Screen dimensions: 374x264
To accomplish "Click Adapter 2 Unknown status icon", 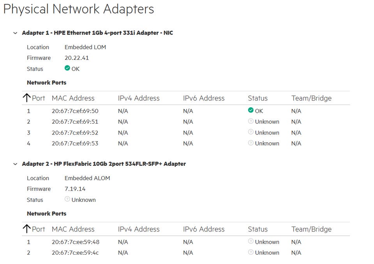I will click(x=67, y=199).
